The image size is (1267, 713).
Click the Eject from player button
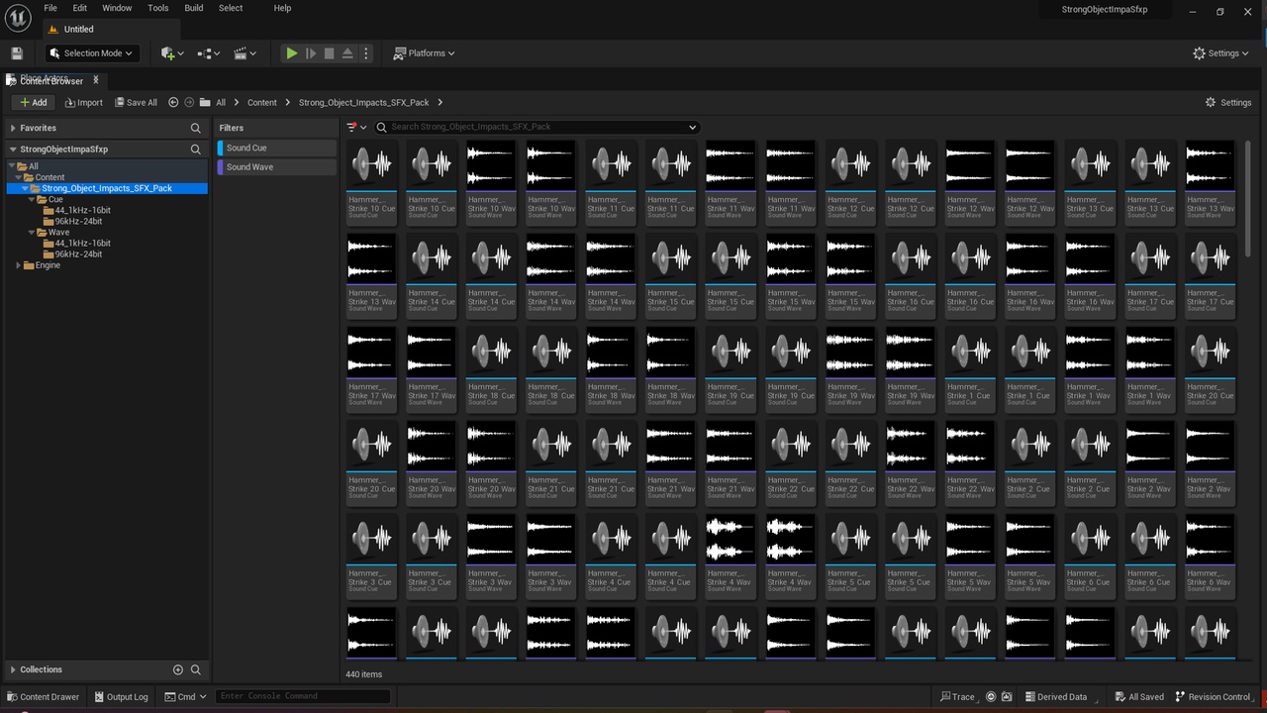click(347, 53)
